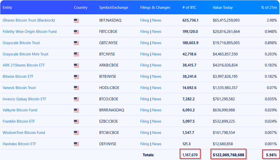280x160 pixels.
Task: Open Filing link for Fidelity FBTC
Action: point(144,32)
